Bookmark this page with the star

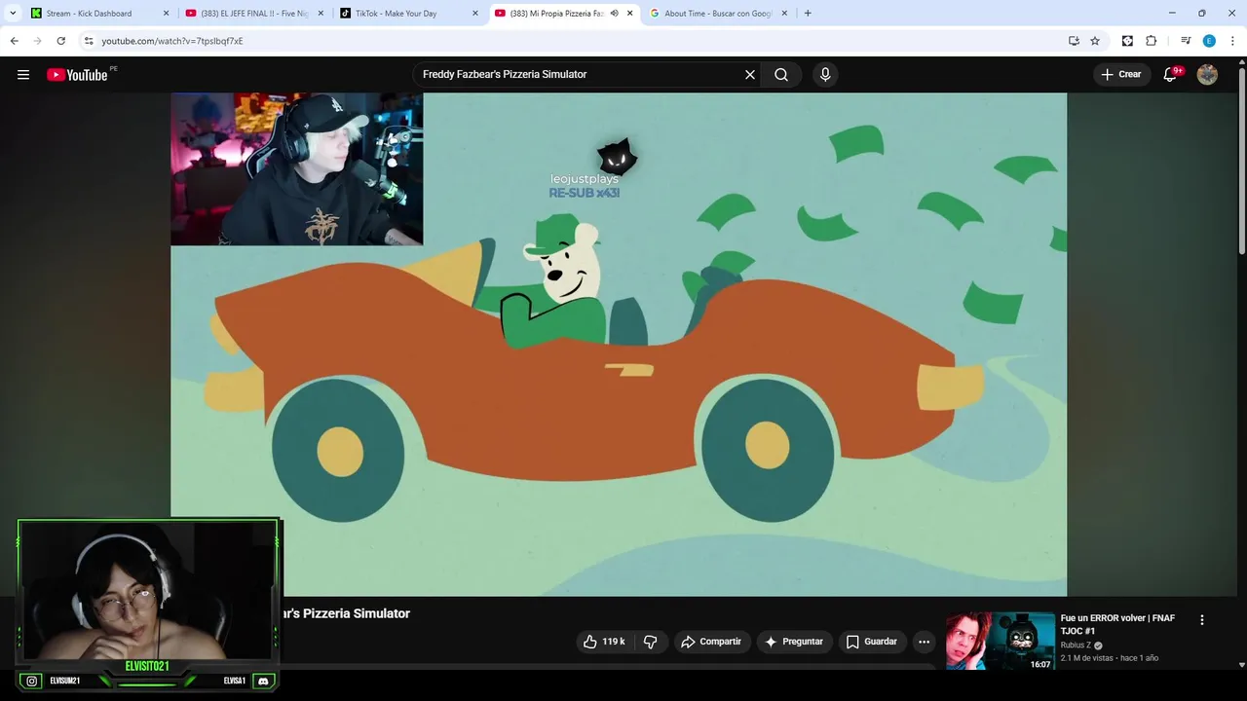point(1095,41)
